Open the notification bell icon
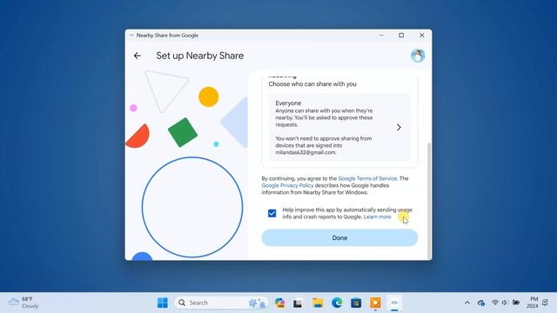This screenshot has width=557, height=313. click(x=546, y=303)
